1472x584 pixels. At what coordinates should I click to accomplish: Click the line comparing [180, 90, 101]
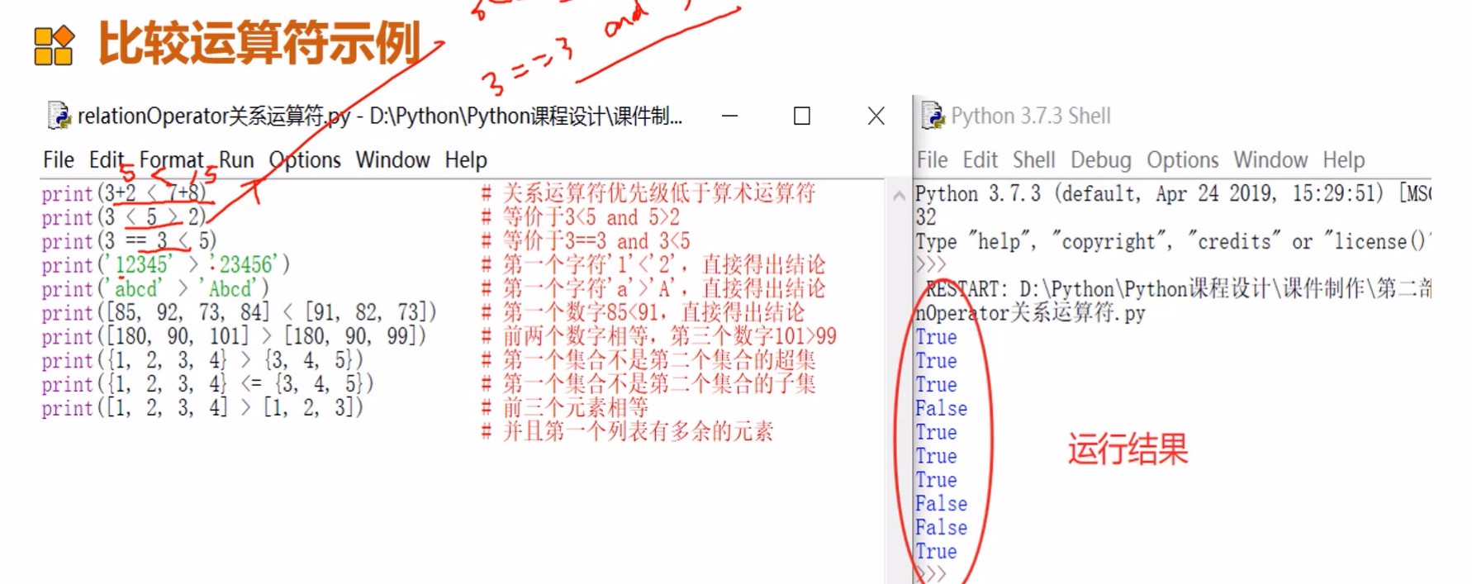(234, 337)
